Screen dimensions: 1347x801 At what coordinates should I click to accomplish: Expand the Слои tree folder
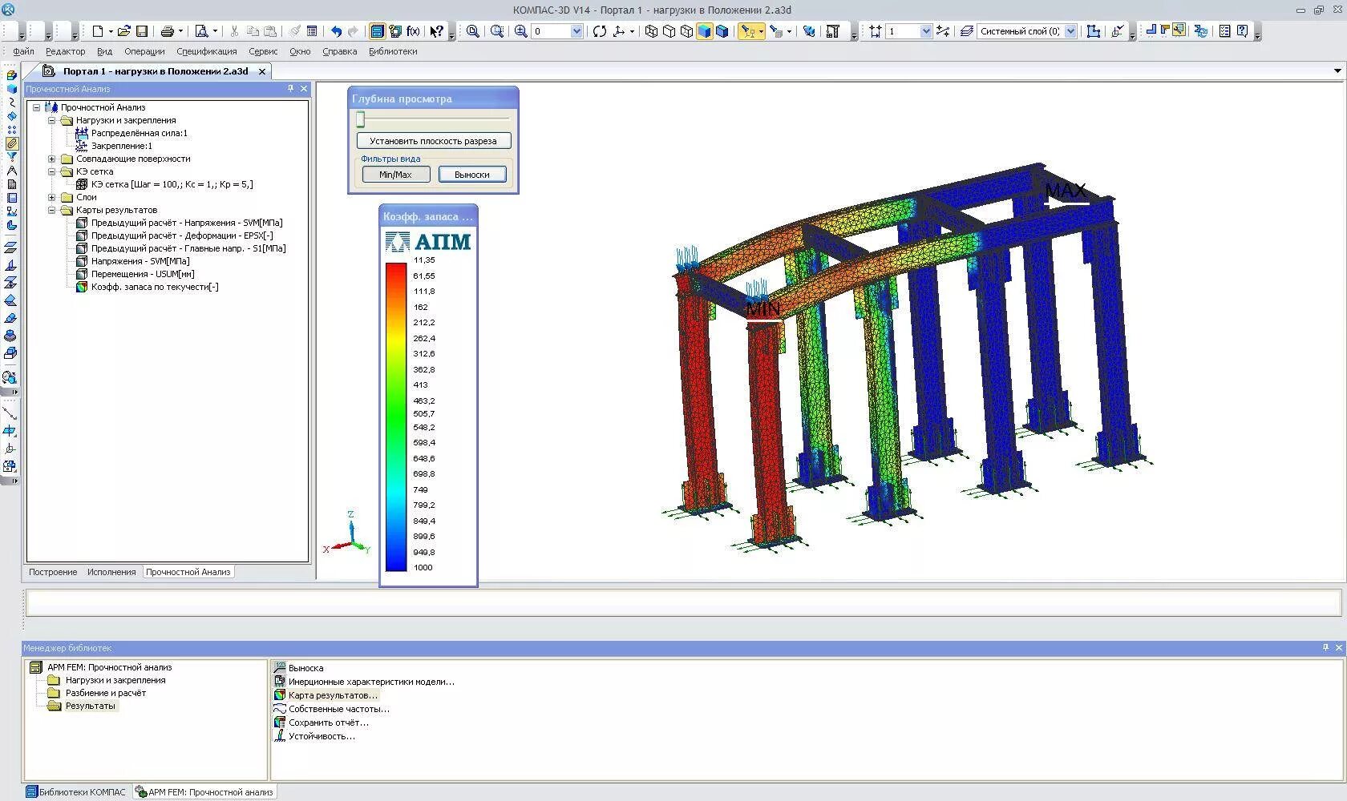[51, 197]
